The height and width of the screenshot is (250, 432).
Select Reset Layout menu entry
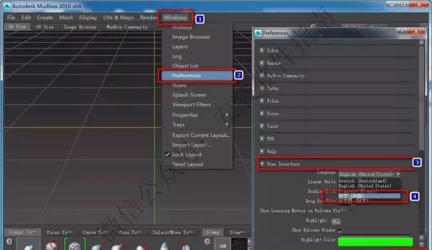click(188, 164)
